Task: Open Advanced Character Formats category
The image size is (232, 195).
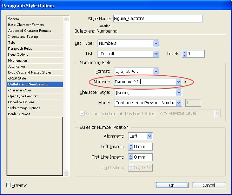Action: 35,31
